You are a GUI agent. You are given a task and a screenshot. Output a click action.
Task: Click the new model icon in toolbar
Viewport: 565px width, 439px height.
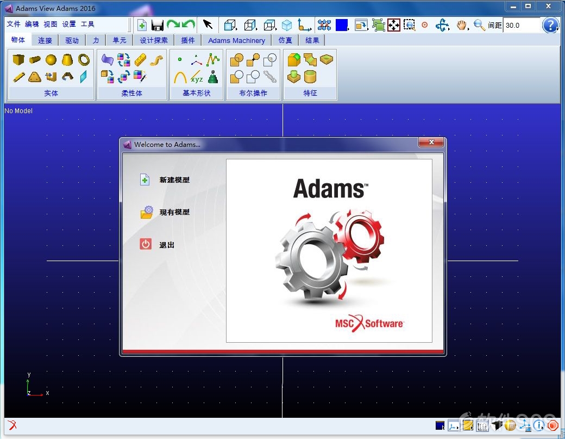[142, 25]
